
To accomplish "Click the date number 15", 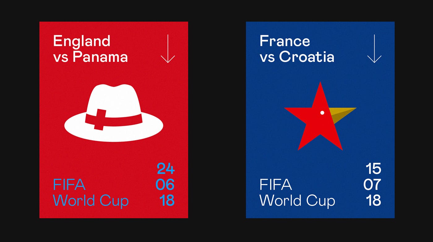I will [x=373, y=169].
